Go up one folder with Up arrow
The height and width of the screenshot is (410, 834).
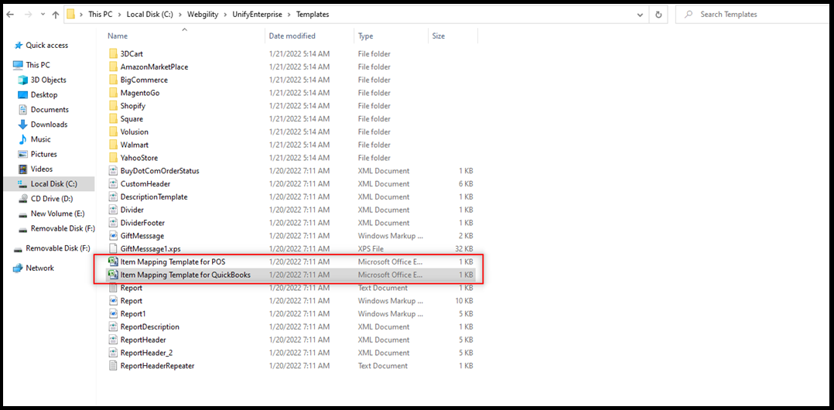coord(56,14)
